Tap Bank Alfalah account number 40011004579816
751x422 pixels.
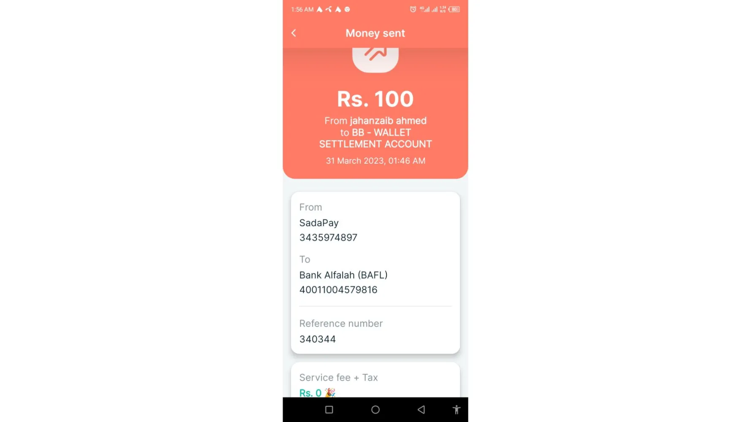point(338,290)
